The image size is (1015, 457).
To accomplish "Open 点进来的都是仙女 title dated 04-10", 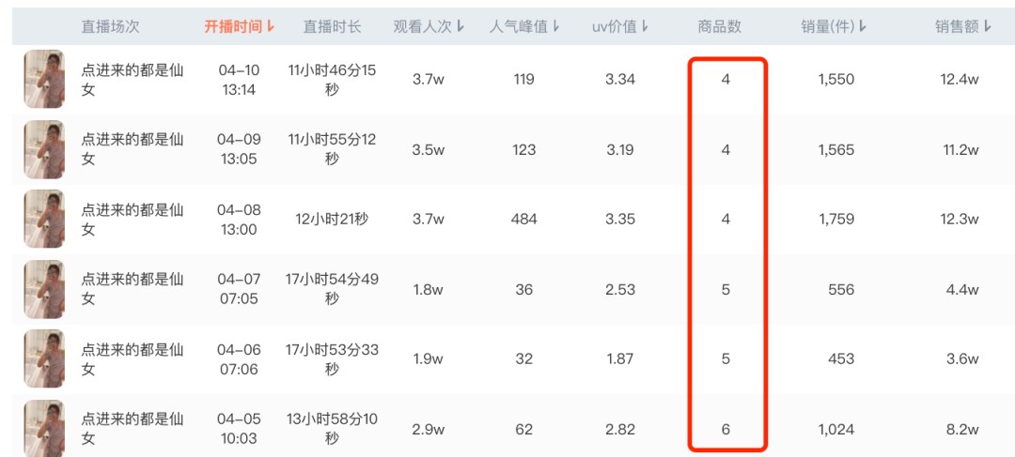I will [133, 80].
